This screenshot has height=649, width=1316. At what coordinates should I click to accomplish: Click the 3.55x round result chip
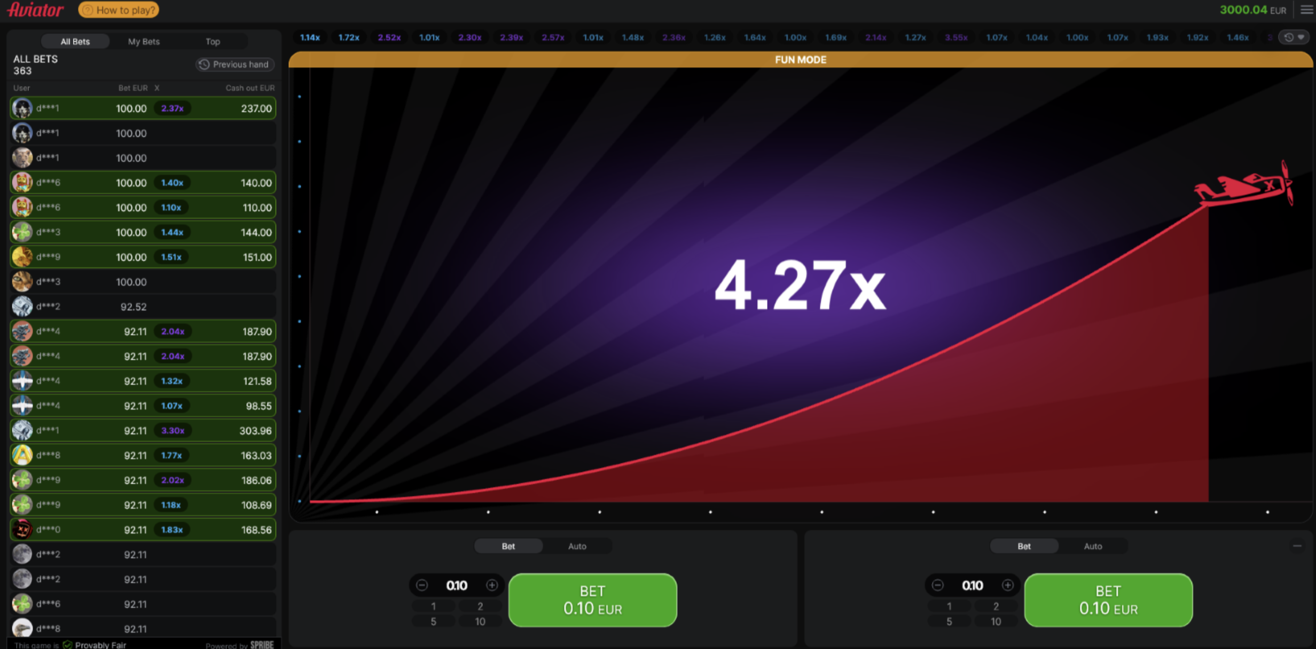[x=955, y=37]
